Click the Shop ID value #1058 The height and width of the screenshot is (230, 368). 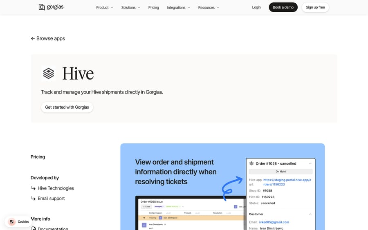click(x=267, y=191)
